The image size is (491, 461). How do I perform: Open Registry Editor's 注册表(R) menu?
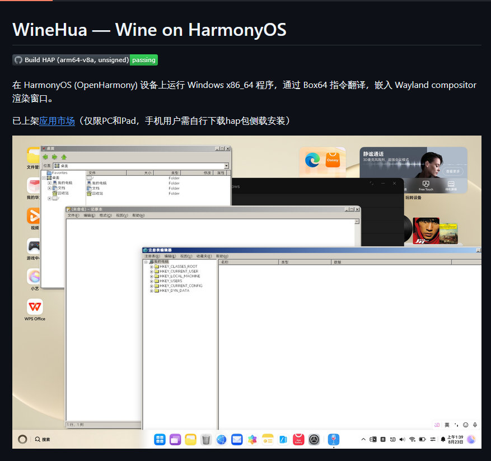click(x=152, y=256)
